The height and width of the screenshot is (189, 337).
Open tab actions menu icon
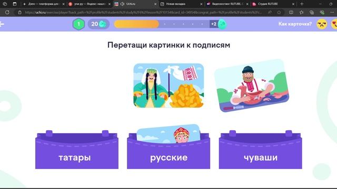(x=15, y=4)
